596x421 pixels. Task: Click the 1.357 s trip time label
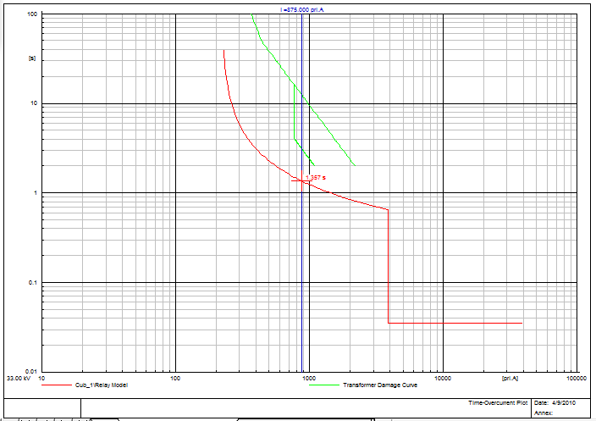click(316, 177)
